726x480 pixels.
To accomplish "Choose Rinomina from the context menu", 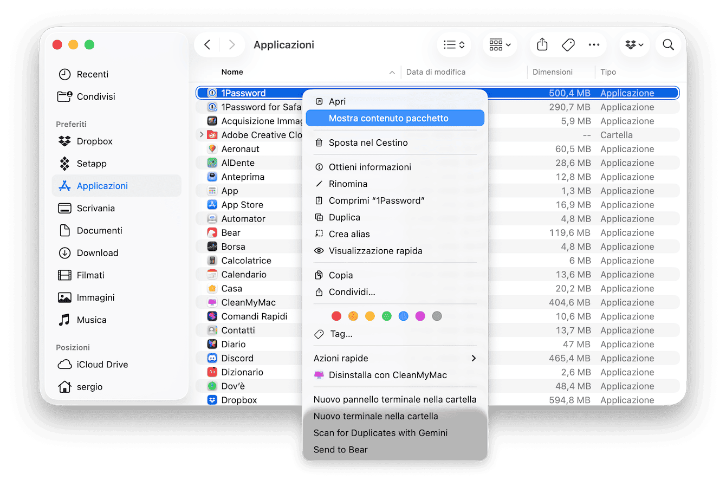I will [x=395, y=184].
